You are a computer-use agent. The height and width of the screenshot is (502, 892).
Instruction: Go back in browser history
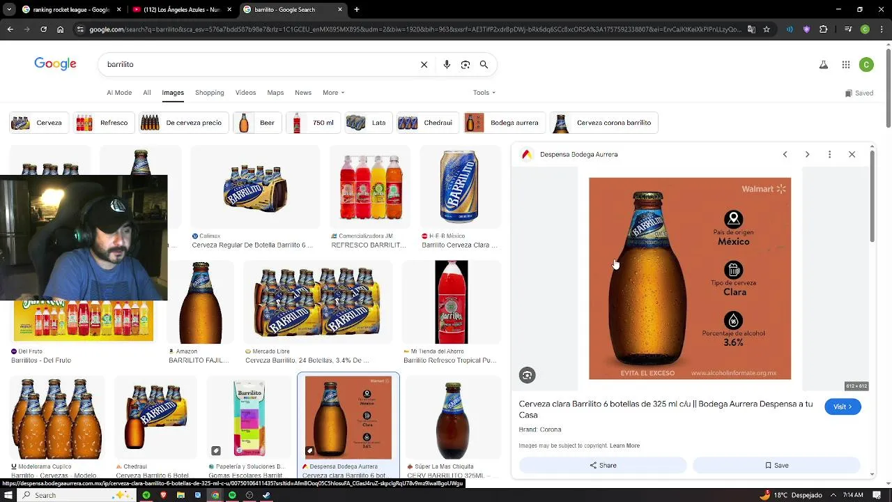10,29
